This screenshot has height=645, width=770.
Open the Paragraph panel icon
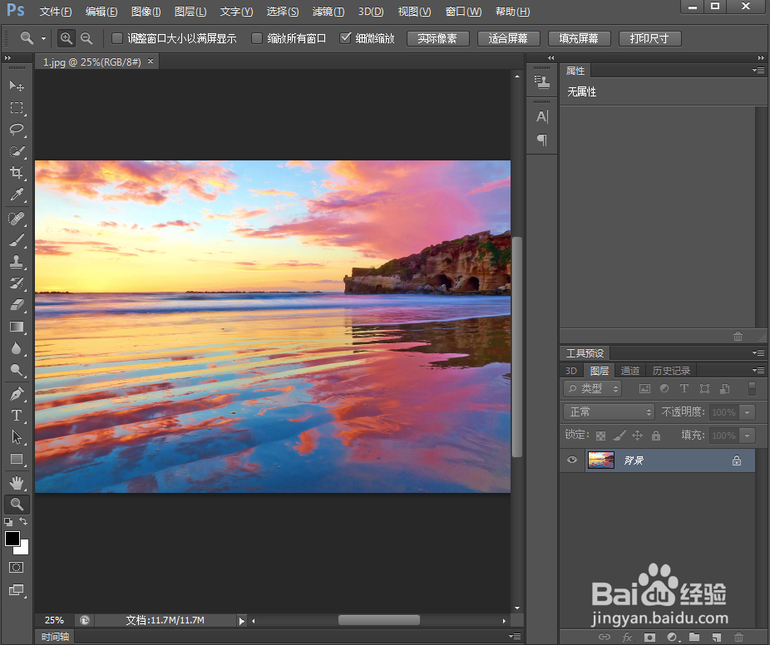[x=541, y=140]
